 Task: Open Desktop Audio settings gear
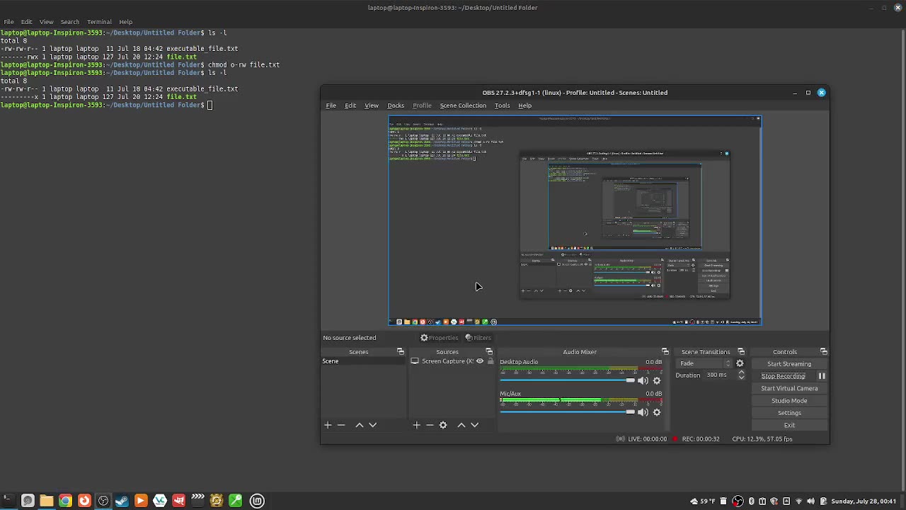pyautogui.click(x=657, y=380)
